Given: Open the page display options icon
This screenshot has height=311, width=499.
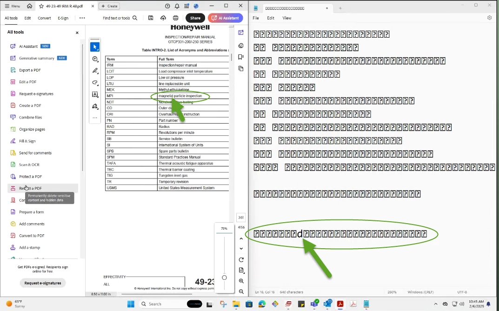Looking at the screenshot, I should click(241, 270).
